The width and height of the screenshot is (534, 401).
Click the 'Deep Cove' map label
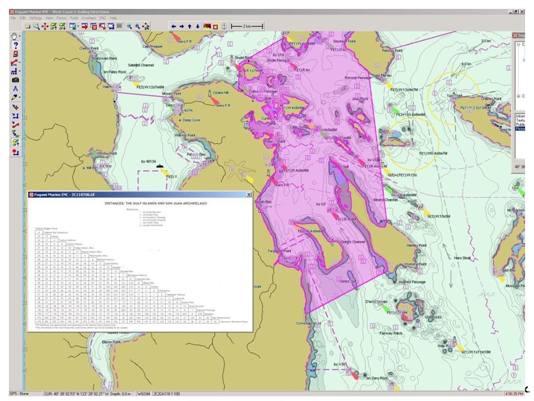pyautogui.click(x=191, y=120)
